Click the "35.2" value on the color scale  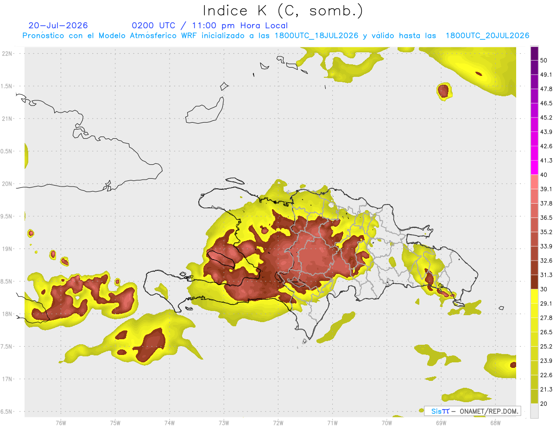pyautogui.click(x=546, y=232)
